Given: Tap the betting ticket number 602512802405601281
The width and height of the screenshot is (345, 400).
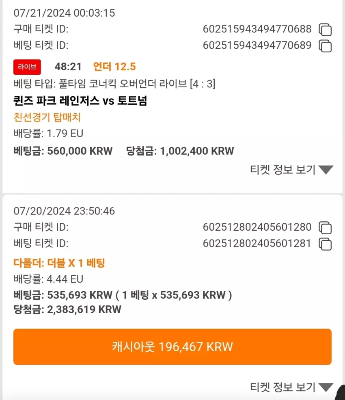Looking at the screenshot, I should (257, 243).
